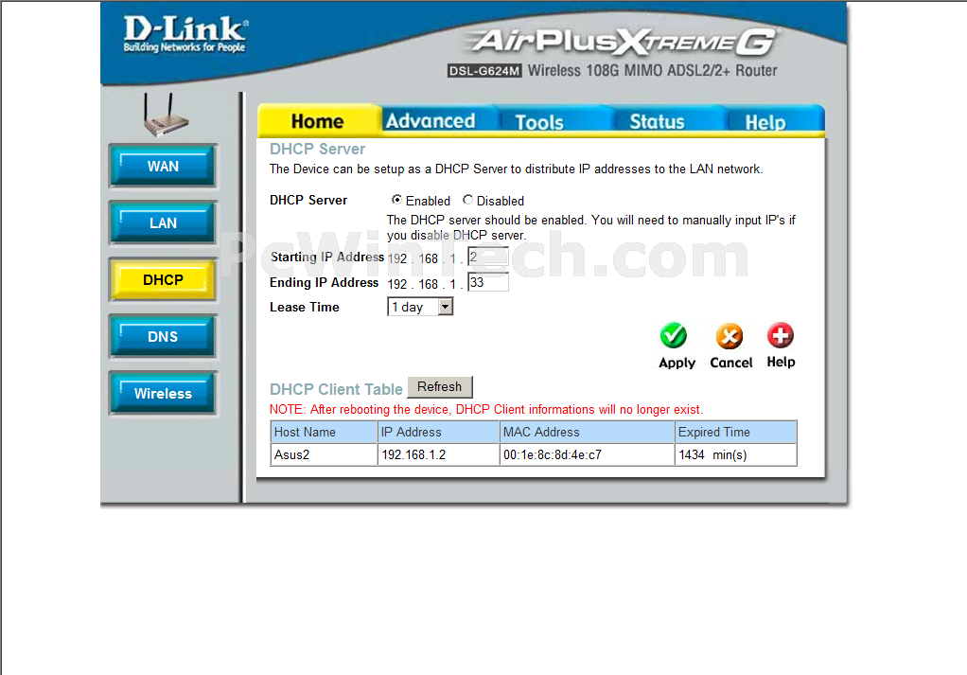This screenshot has width=967, height=675.
Task: Click the Expired Time column header
Action: (736, 432)
